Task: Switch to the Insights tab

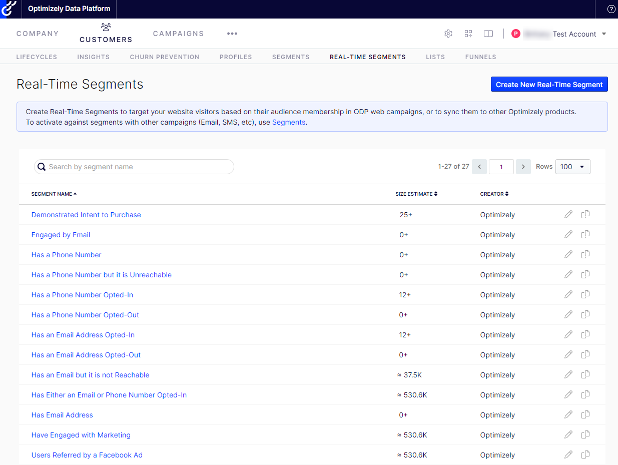Action: (93, 57)
